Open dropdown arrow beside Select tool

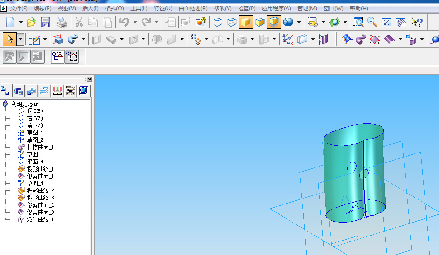tap(21, 40)
